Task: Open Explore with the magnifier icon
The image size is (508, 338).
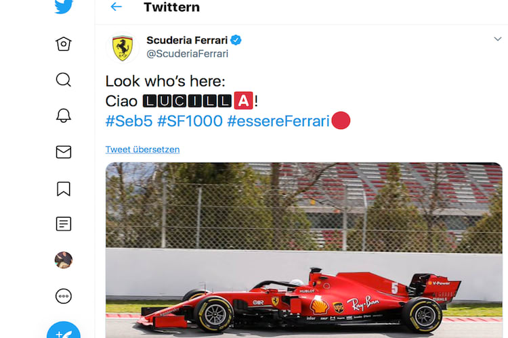Action: [64, 80]
